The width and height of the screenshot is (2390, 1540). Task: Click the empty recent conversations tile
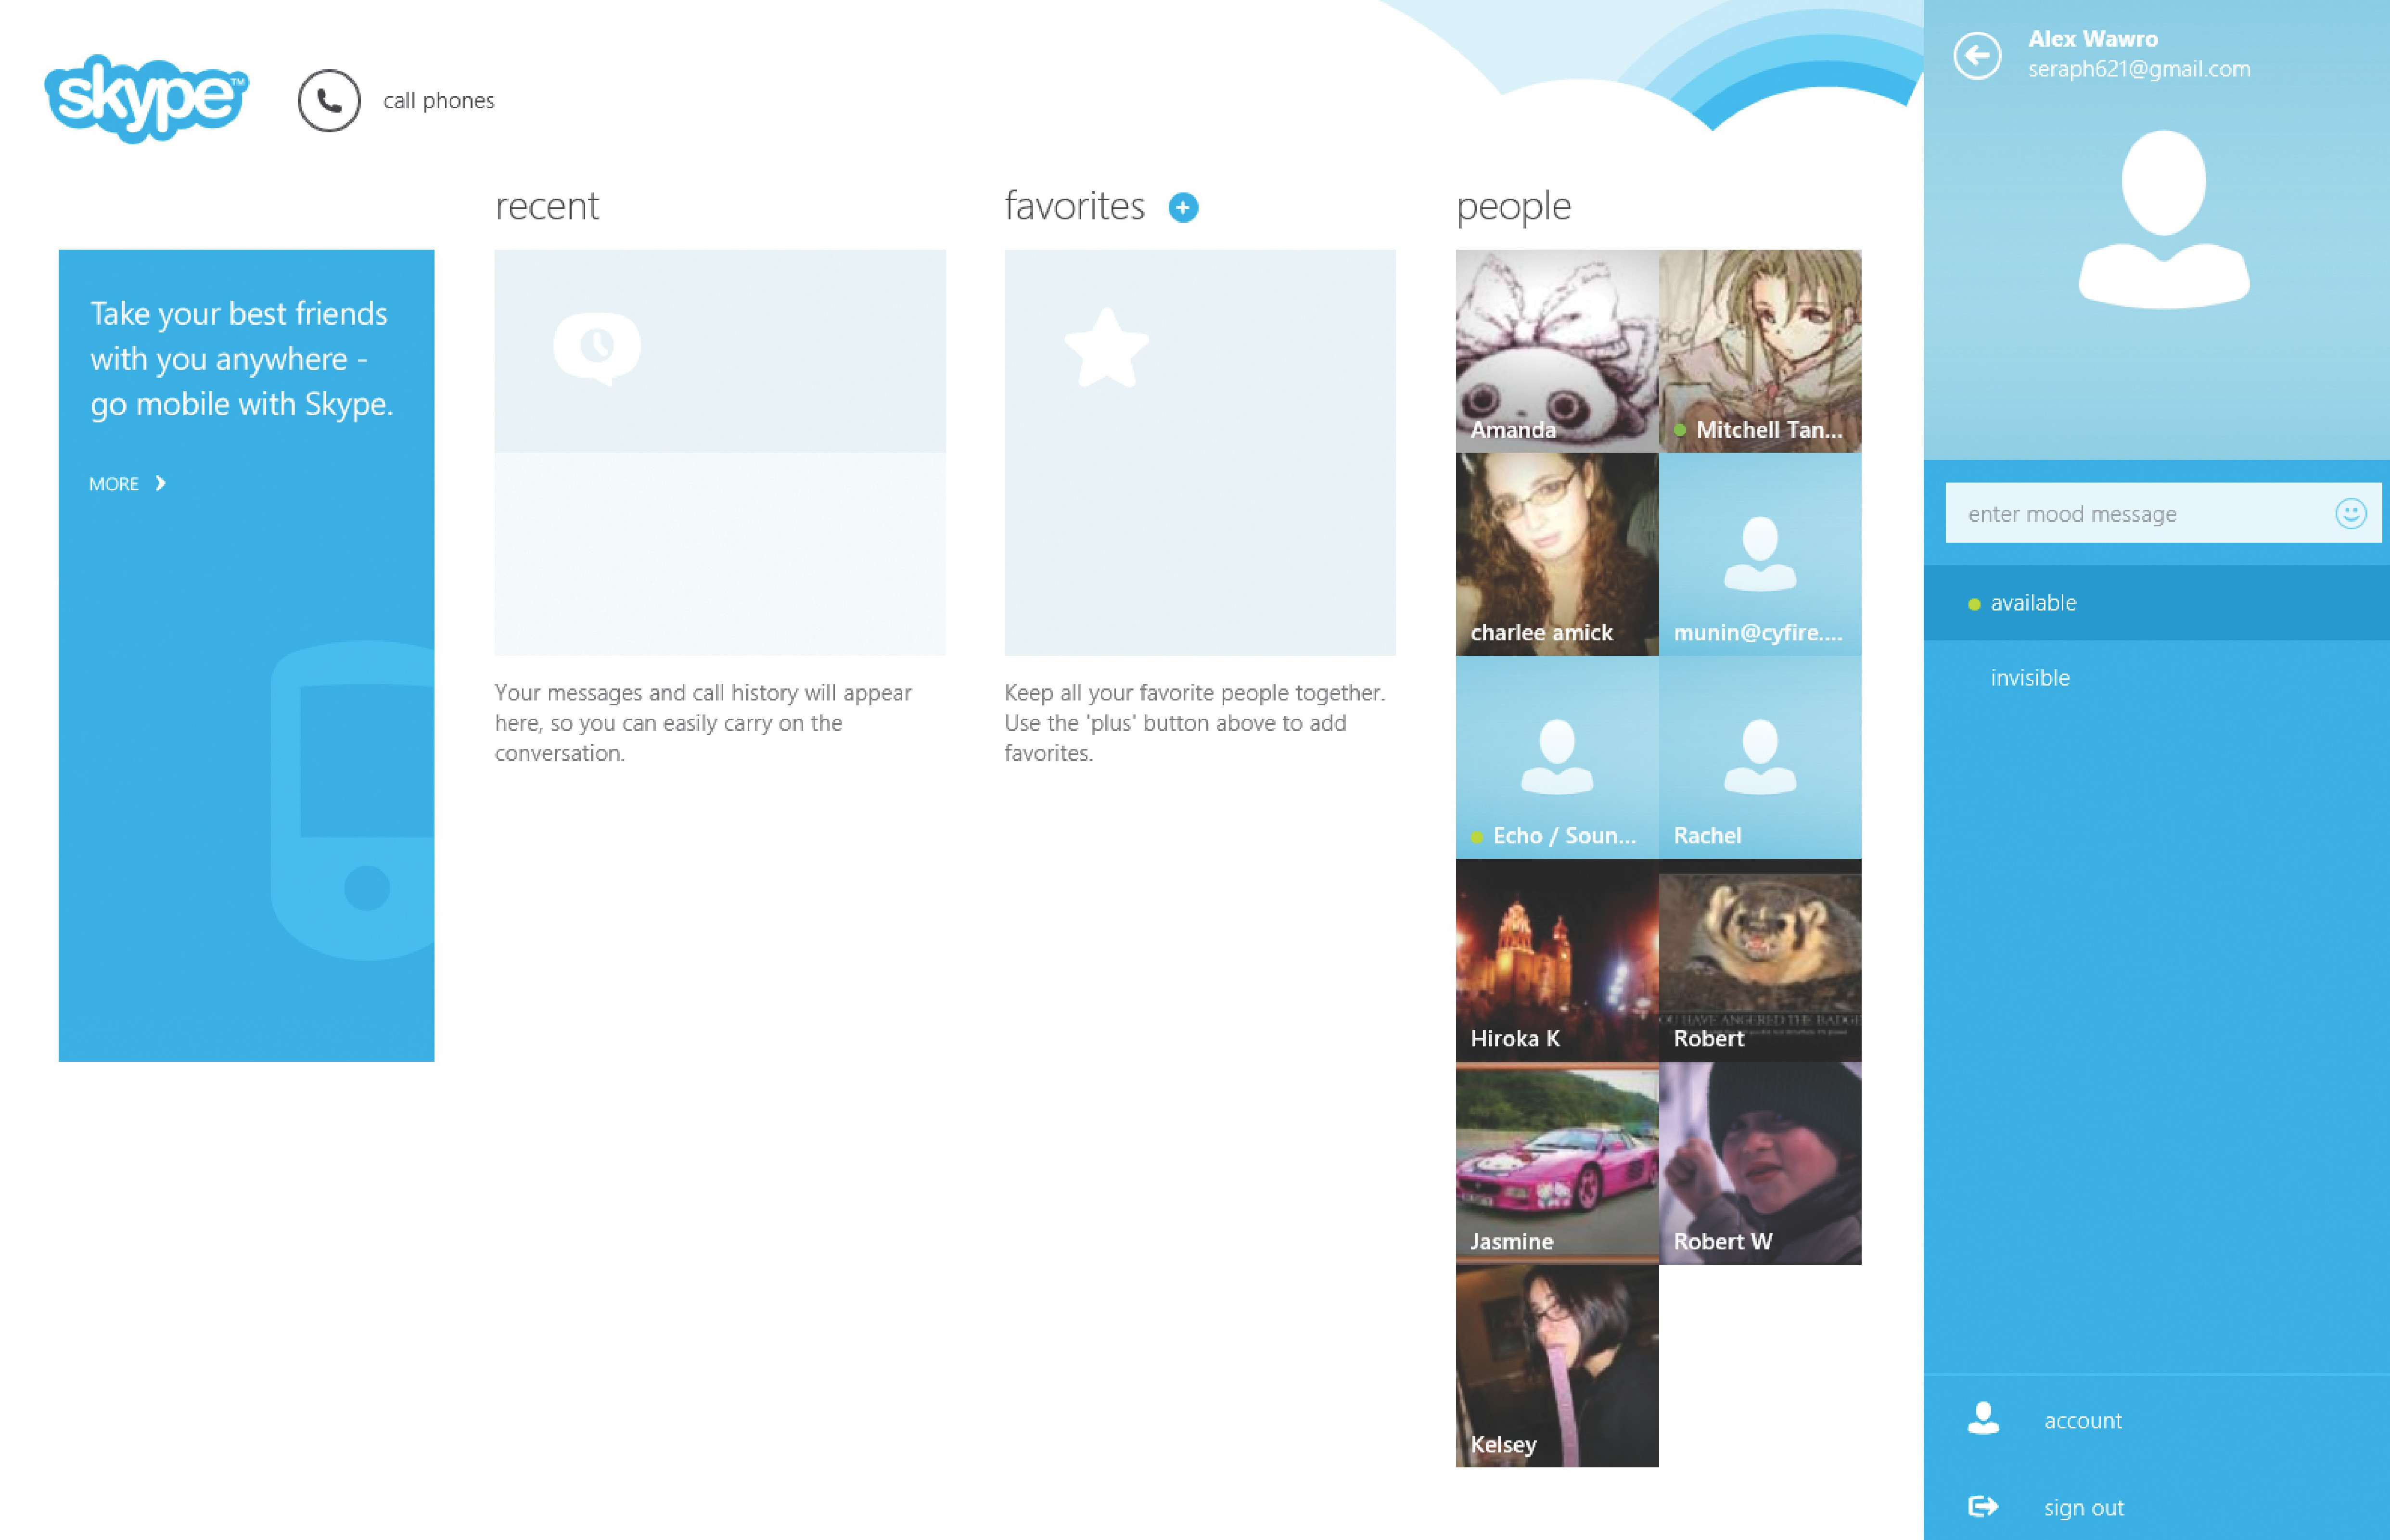pos(719,452)
